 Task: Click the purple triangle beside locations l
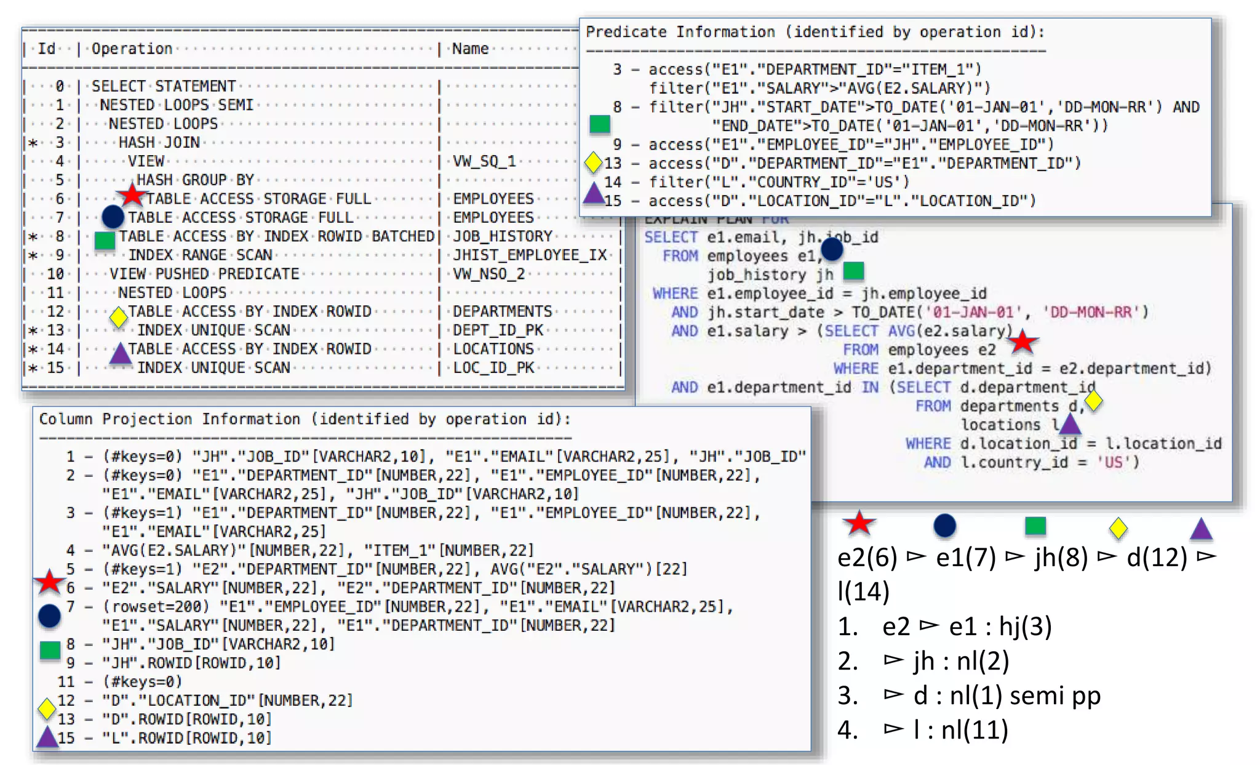tap(1070, 424)
